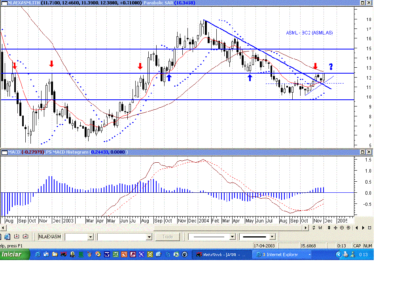This screenshot has width=405, height=304.
Task: Click MACD value -0.27979 in title
Action: (33, 152)
